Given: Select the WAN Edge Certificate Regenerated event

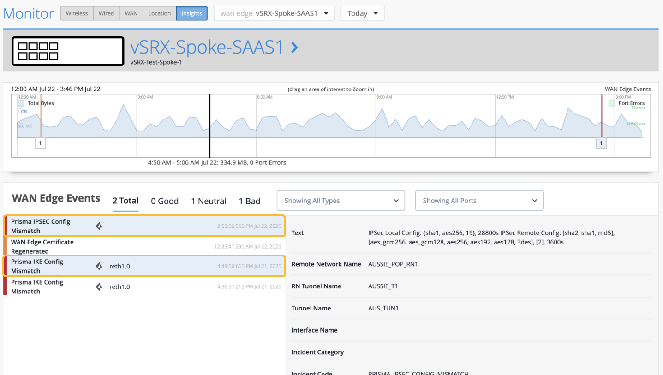Looking at the screenshot, I should click(x=144, y=246).
